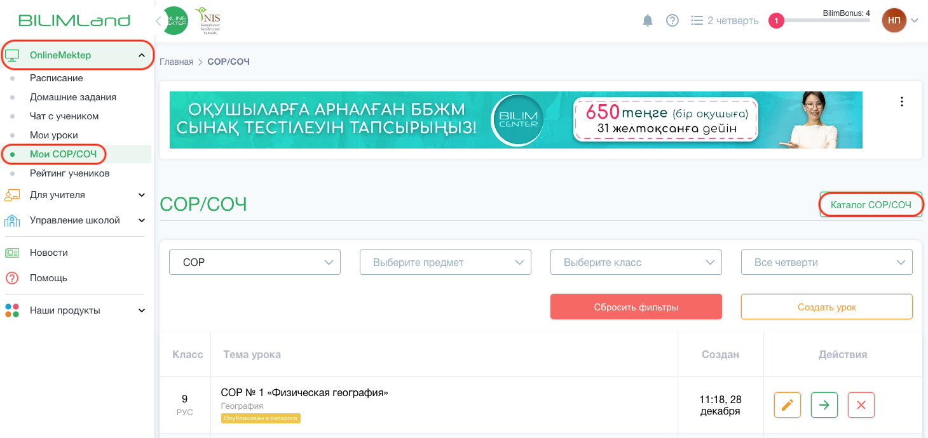Open Домашние задания in the sidebar
Viewport: 928px width, 438px height.
click(x=73, y=97)
